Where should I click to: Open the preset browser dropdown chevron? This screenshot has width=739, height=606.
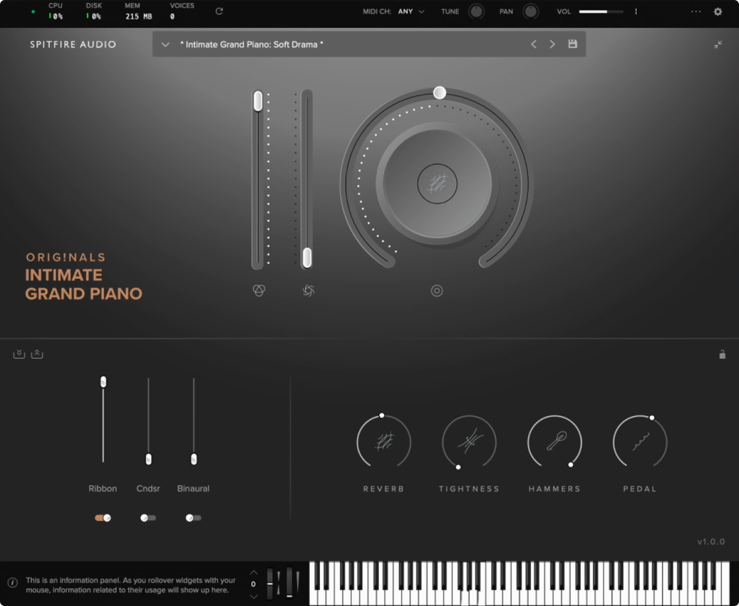(x=165, y=45)
